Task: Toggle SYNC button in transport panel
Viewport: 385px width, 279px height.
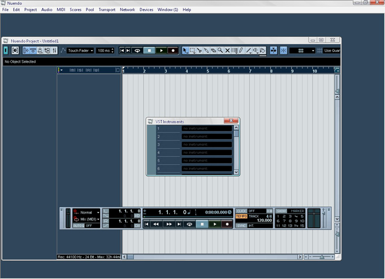Action: [241, 226]
